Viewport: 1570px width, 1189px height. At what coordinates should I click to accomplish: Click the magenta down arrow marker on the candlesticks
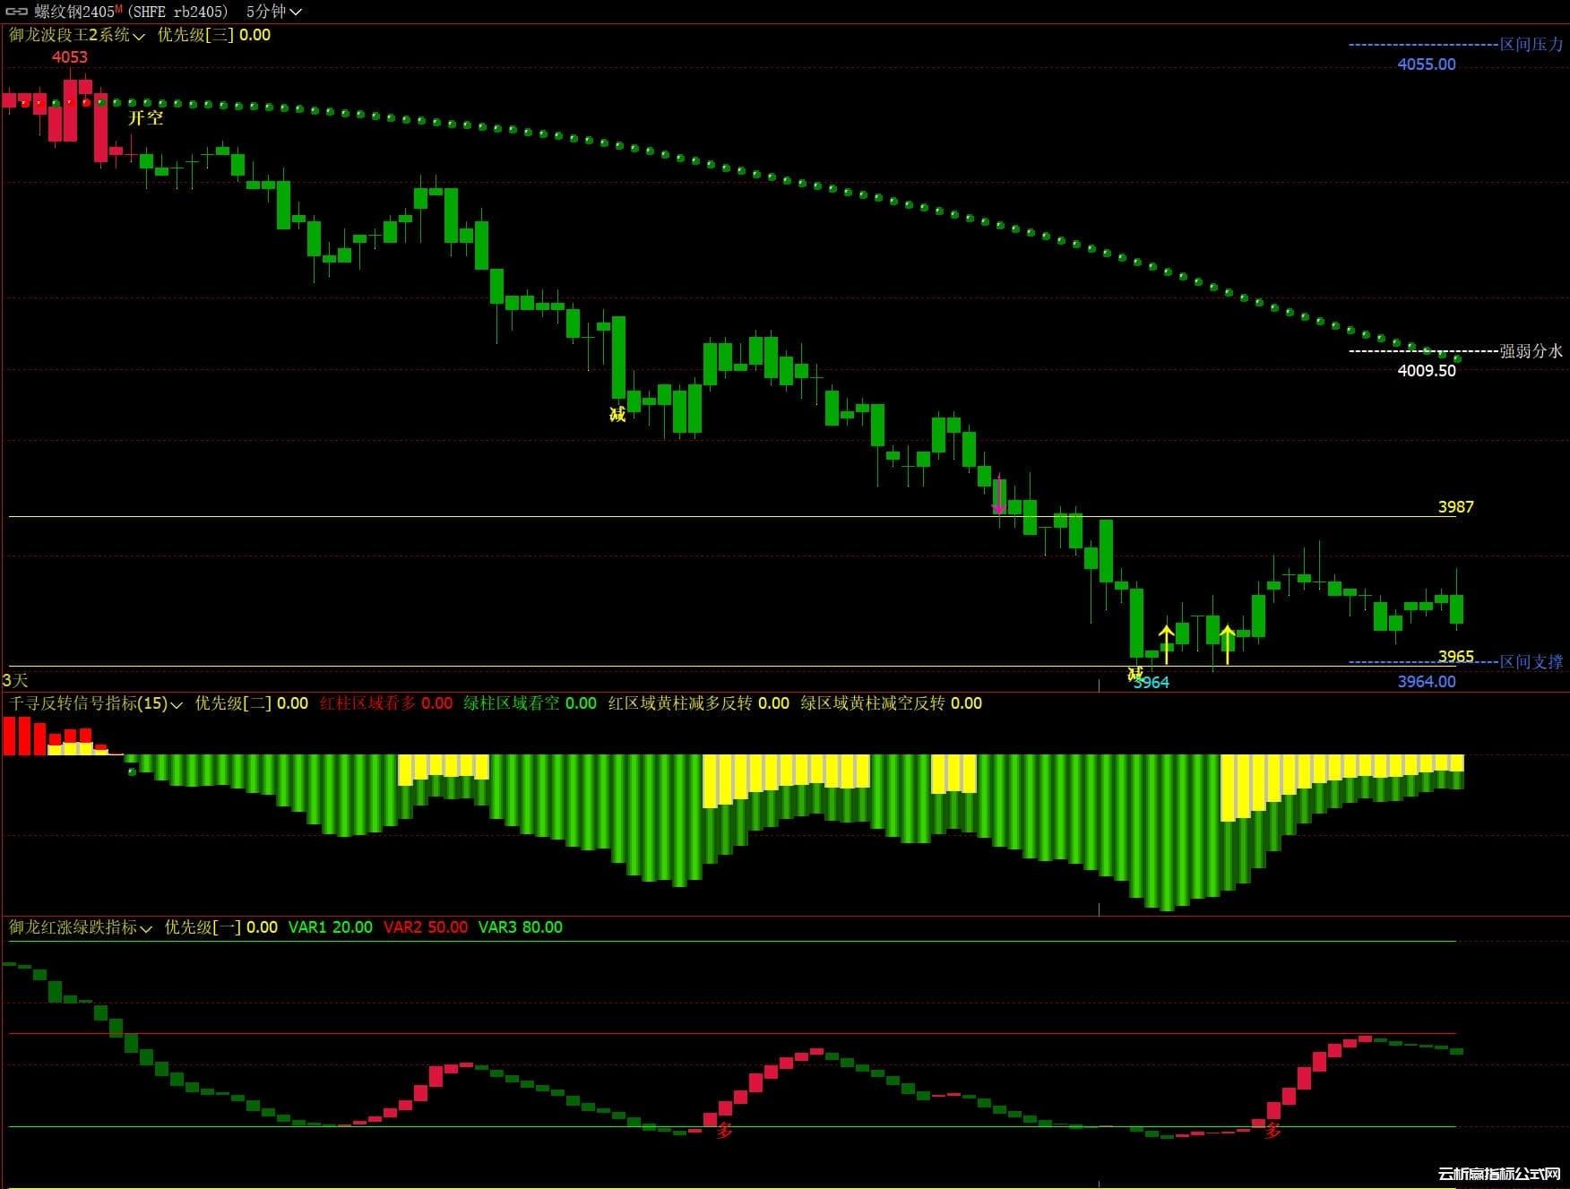point(998,495)
